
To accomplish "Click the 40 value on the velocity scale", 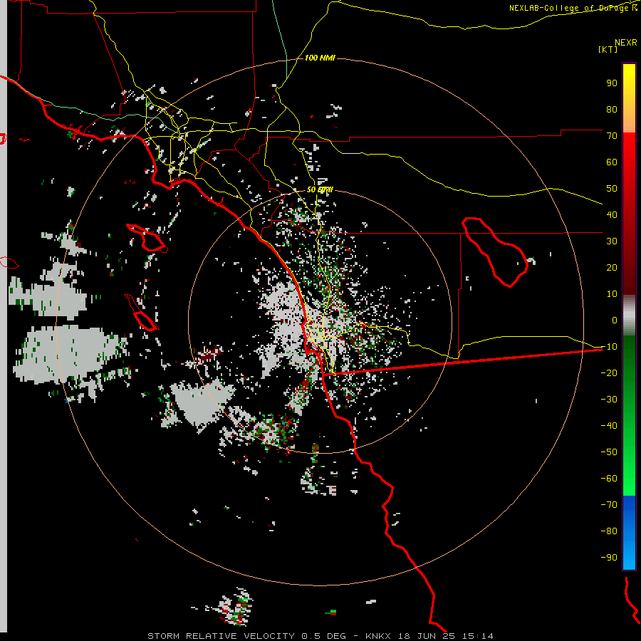I will point(612,214).
